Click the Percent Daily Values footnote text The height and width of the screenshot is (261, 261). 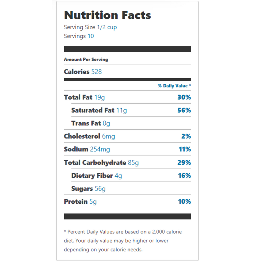pos(123,241)
